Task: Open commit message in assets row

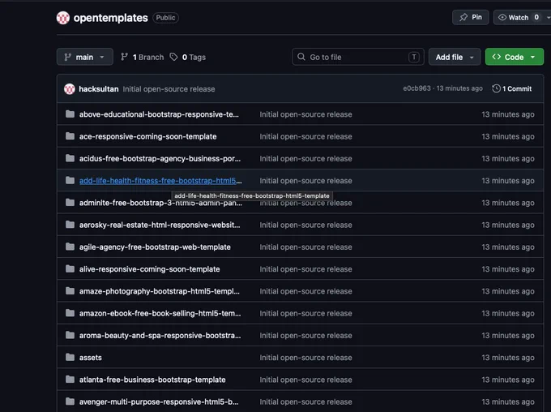Action: pos(305,358)
